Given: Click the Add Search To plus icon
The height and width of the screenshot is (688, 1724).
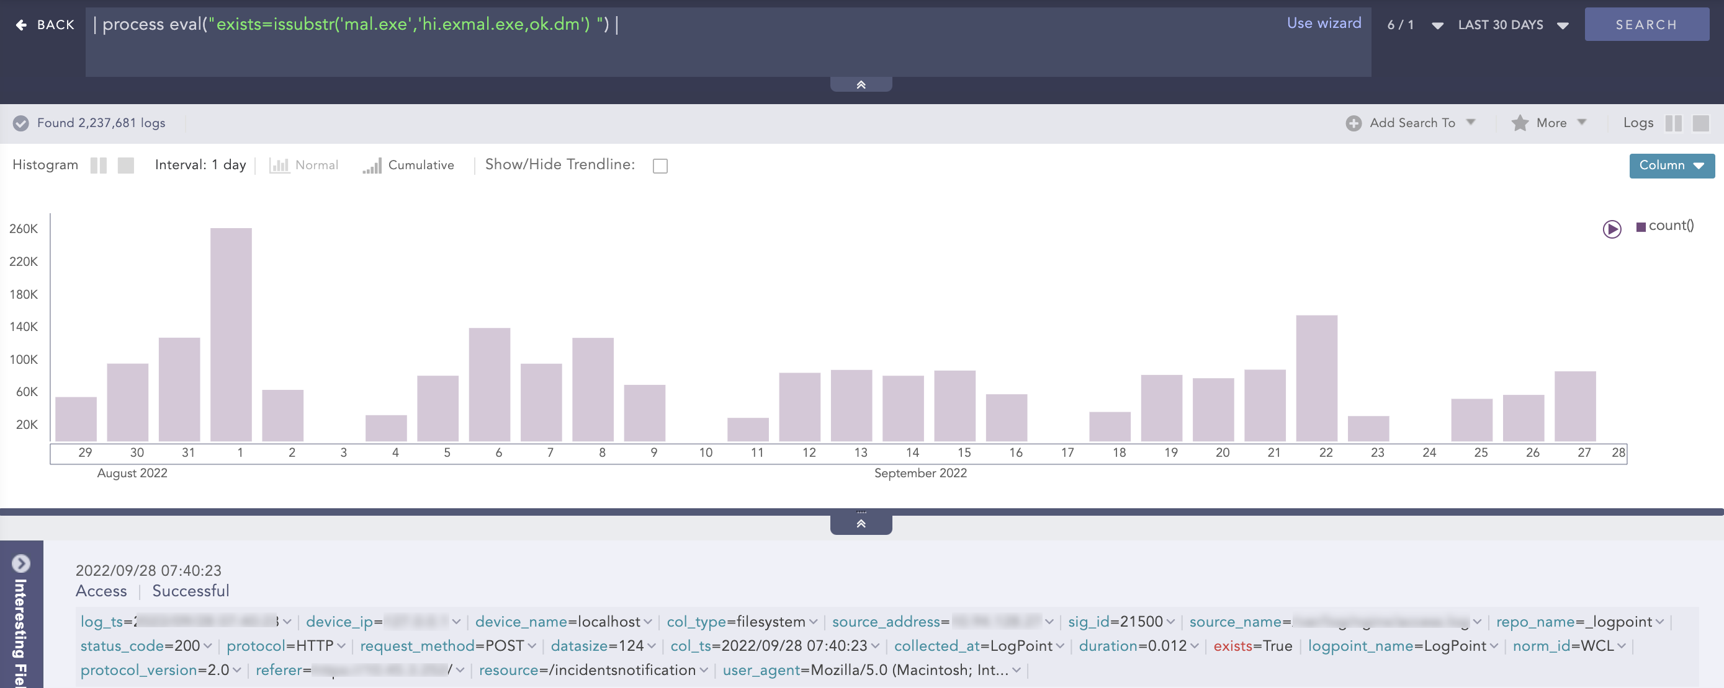Looking at the screenshot, I should (1354, 123).
